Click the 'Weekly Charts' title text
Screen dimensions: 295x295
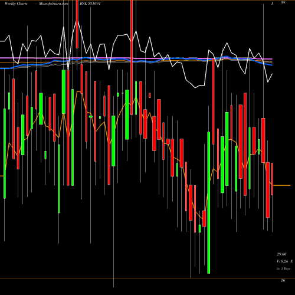pyautogui.click(x=16, y=4)
